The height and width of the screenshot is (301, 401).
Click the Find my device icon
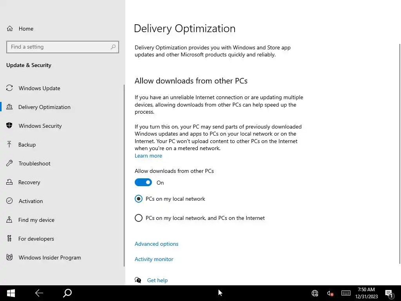[x=9, y=219]
